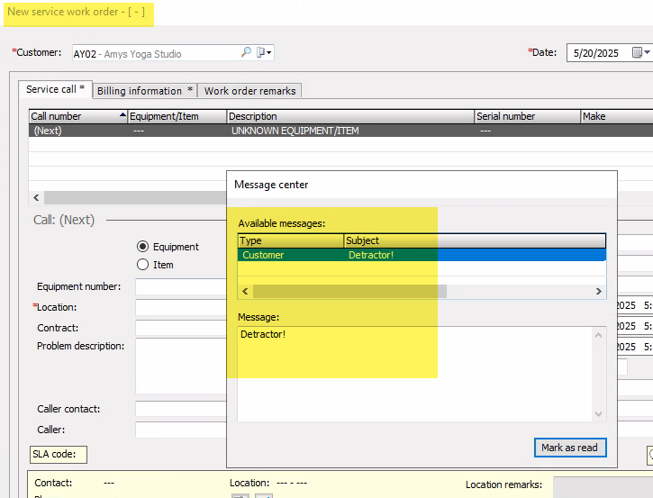Click the Equipment number input field
The image size is (653, 498).
[181, 286]
